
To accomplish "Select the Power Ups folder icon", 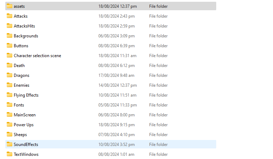I will click(10, 125).
